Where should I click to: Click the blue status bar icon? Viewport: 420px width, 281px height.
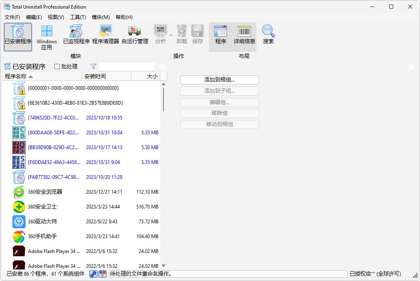(93, 274)
